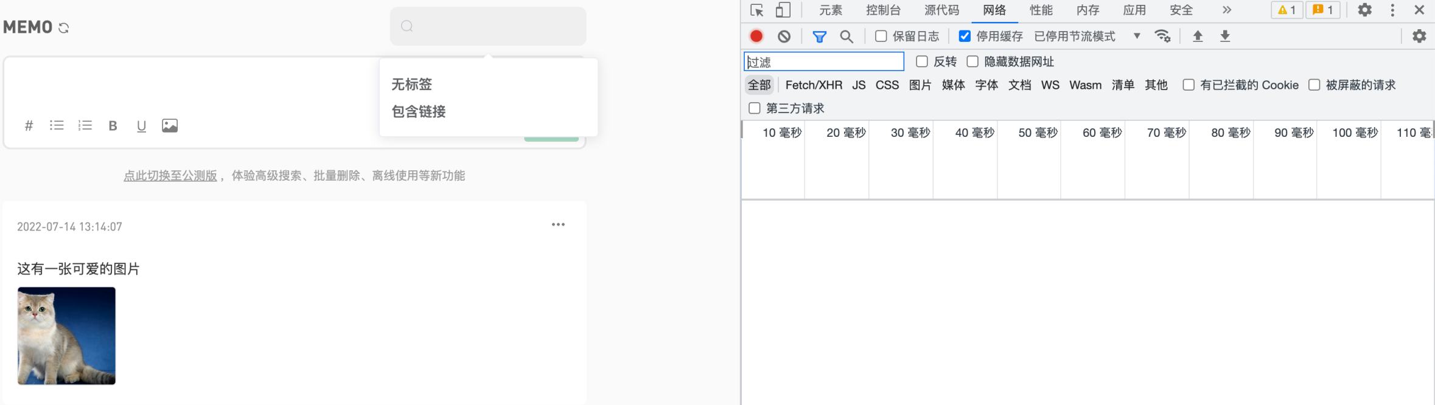Filter requests by 清单 type
The height and width of the screenshot is (405, 1435).
tap(1123, 85)
